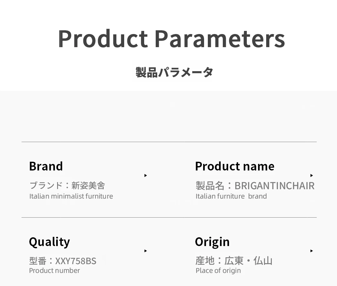The height and width of the screenshot is (286, 337).
Task: Click the Place of origin caption
Action: coord(218,271)
